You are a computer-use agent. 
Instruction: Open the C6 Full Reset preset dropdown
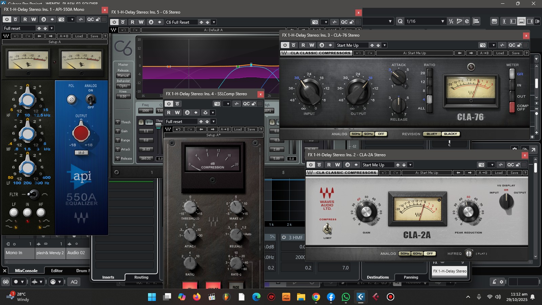[x=214, y=22]
